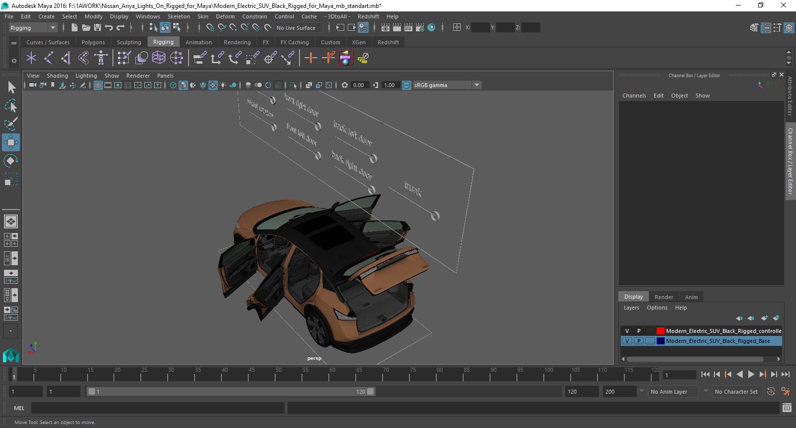Viewport: 796px width, 428px height.
Task: Click the layer editor horizontal scrollbar
Action: (695, 359)
